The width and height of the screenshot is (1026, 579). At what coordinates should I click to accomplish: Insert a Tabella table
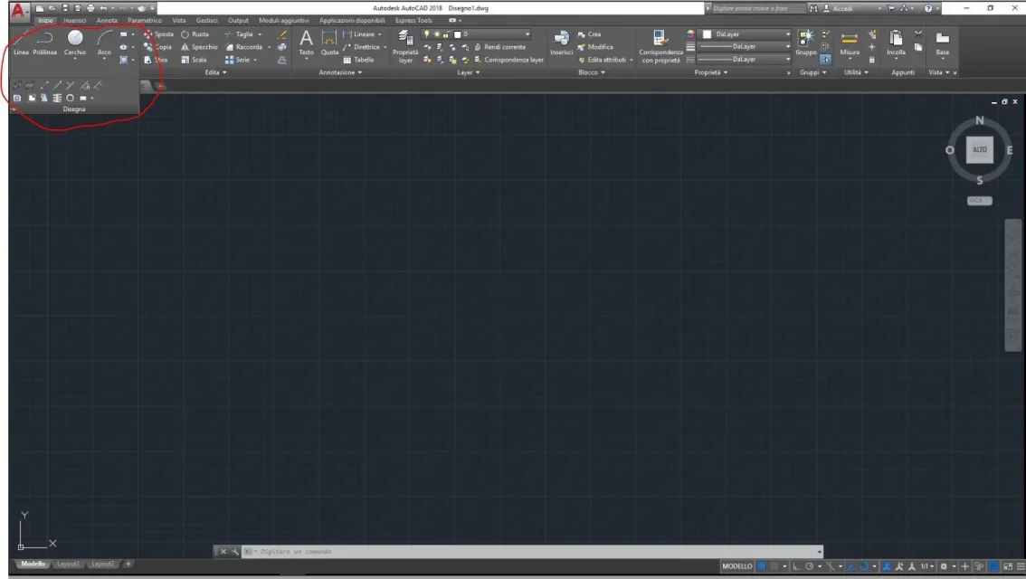coord(358,60)
